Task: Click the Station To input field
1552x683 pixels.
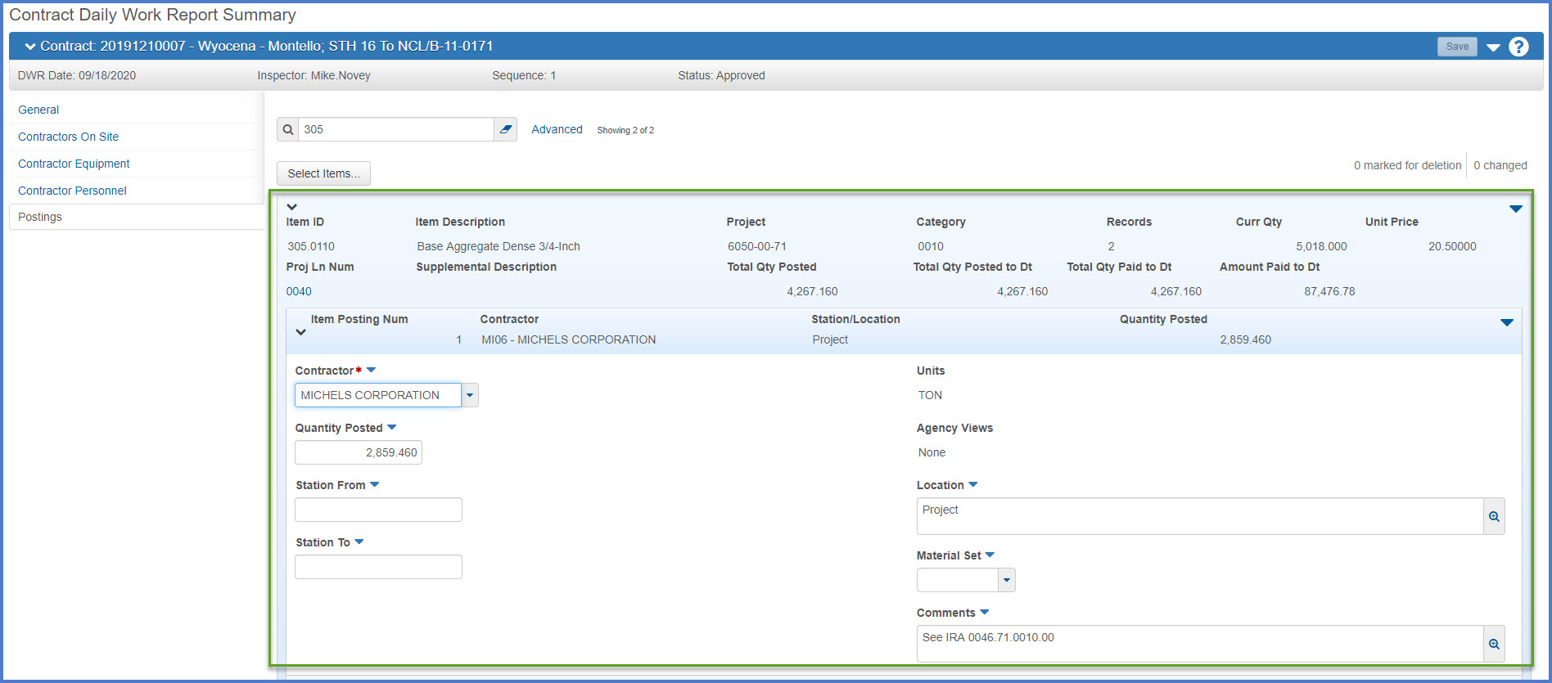Action: point(378,567)
